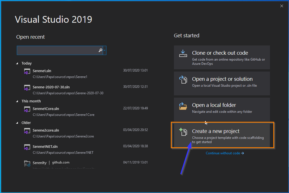The image size is (289, 193).
Task: Open the search options dropdown arrow
Action: point(104,50)
